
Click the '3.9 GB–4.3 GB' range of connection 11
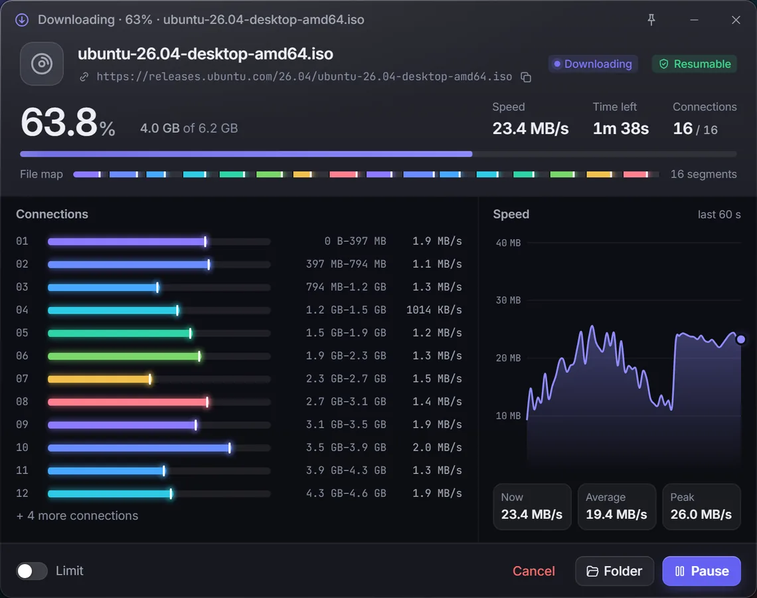(x=346, y=470)
